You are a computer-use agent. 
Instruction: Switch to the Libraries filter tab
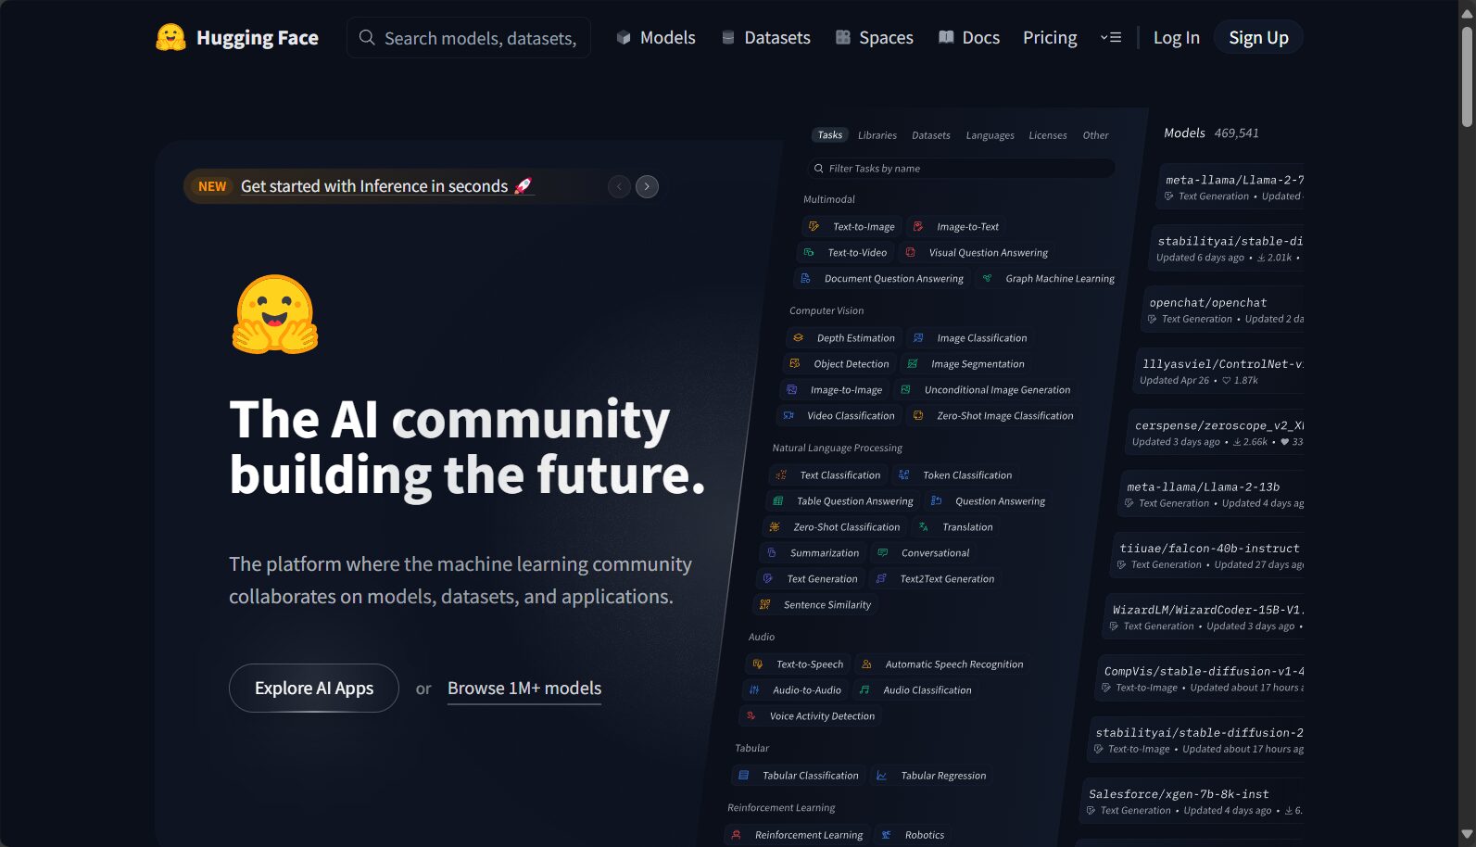click(x=877, y=135)
